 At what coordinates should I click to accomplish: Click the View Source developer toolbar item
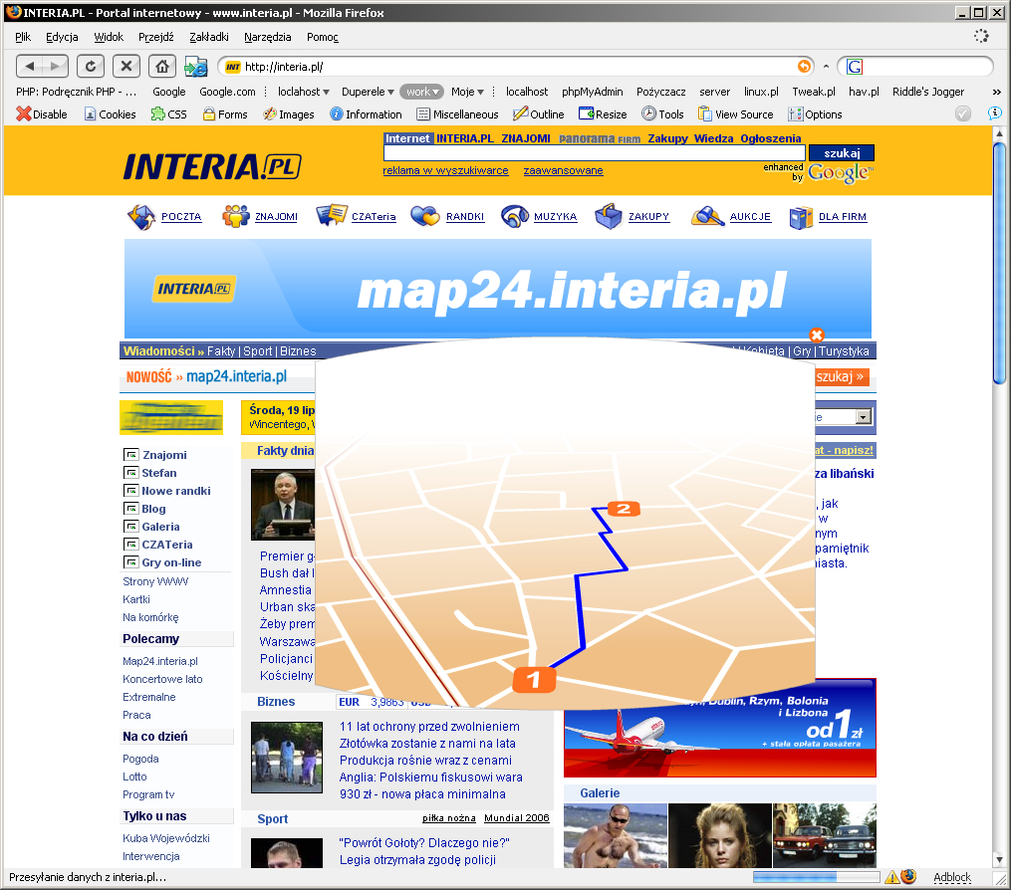tap(736, 114)
